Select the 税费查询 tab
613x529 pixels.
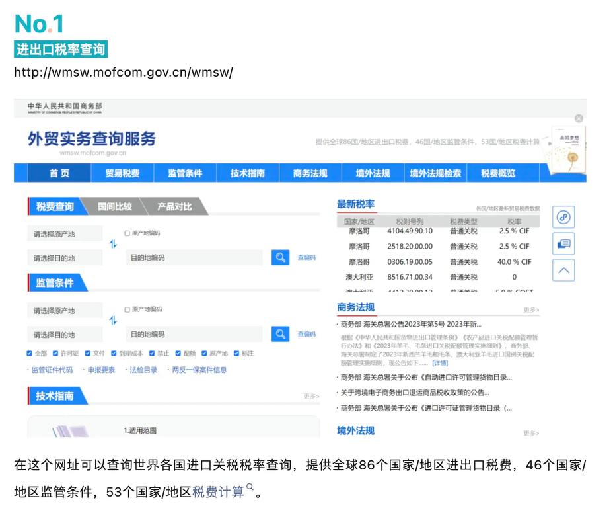pyautogui.click(x=55, y=206)
